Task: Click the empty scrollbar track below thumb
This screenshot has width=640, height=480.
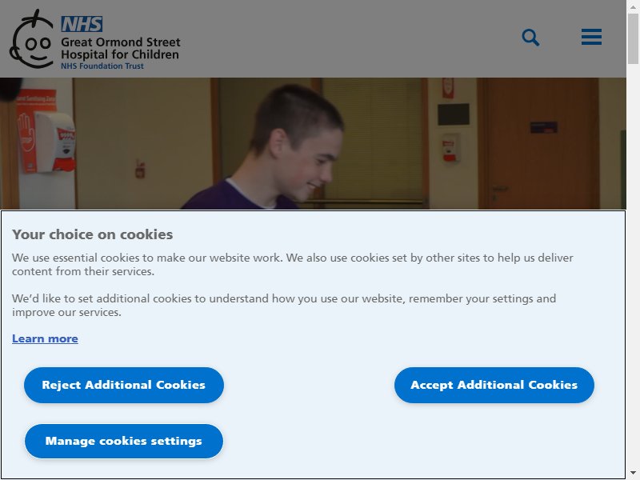Action: (633, 266)
